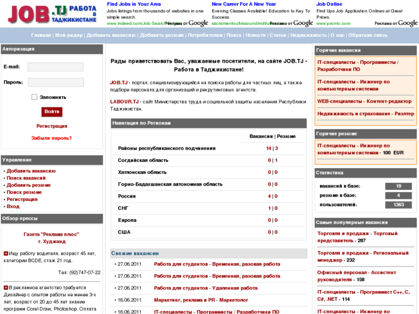
Task: Open the Маркетинг, реклама и PR - Маркетолог vacancy
Action: click(201, 300)
